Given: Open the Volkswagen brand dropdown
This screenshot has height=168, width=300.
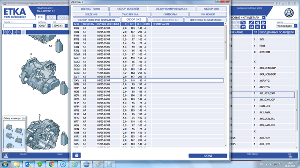Looking at the screenshot, I should tap(296, 26).
